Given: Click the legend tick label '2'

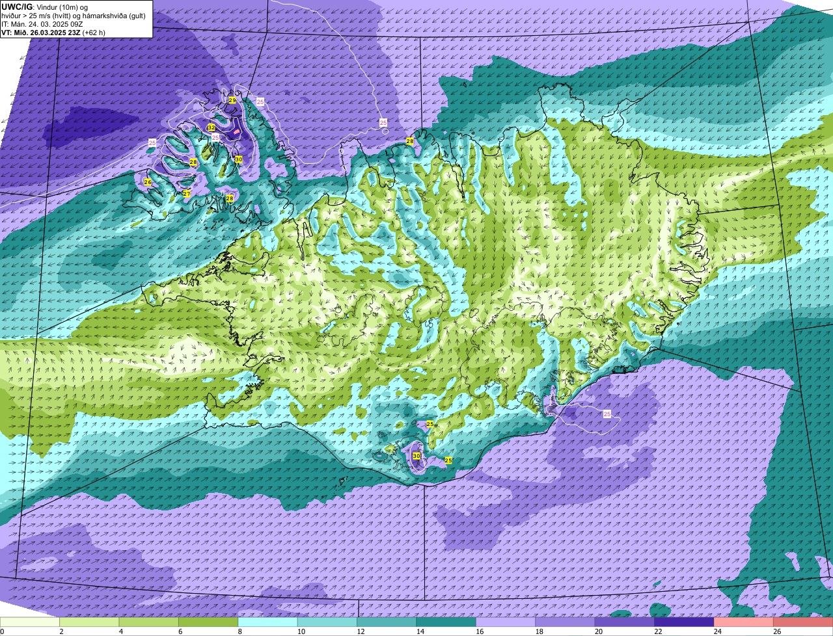Looking at the screenshot, I should tap(61, 631).
